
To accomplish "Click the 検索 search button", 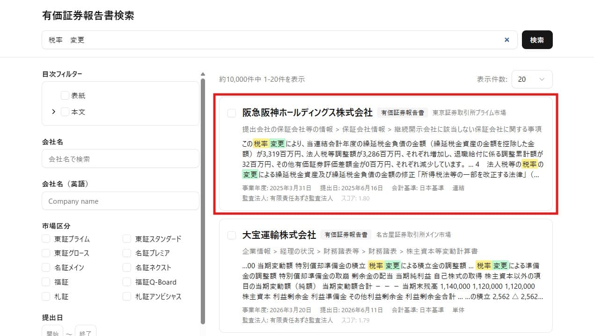I will [x=537, y=40].
